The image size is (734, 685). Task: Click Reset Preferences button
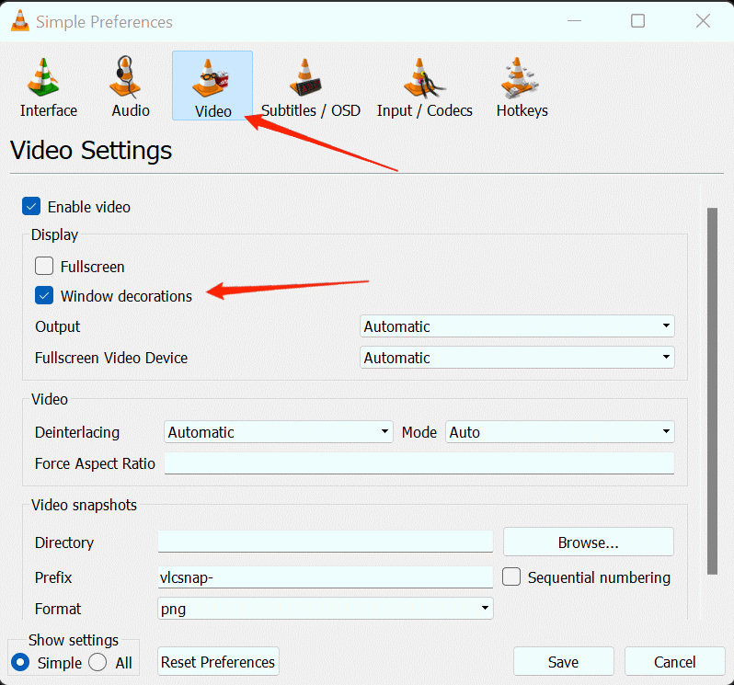218,662
